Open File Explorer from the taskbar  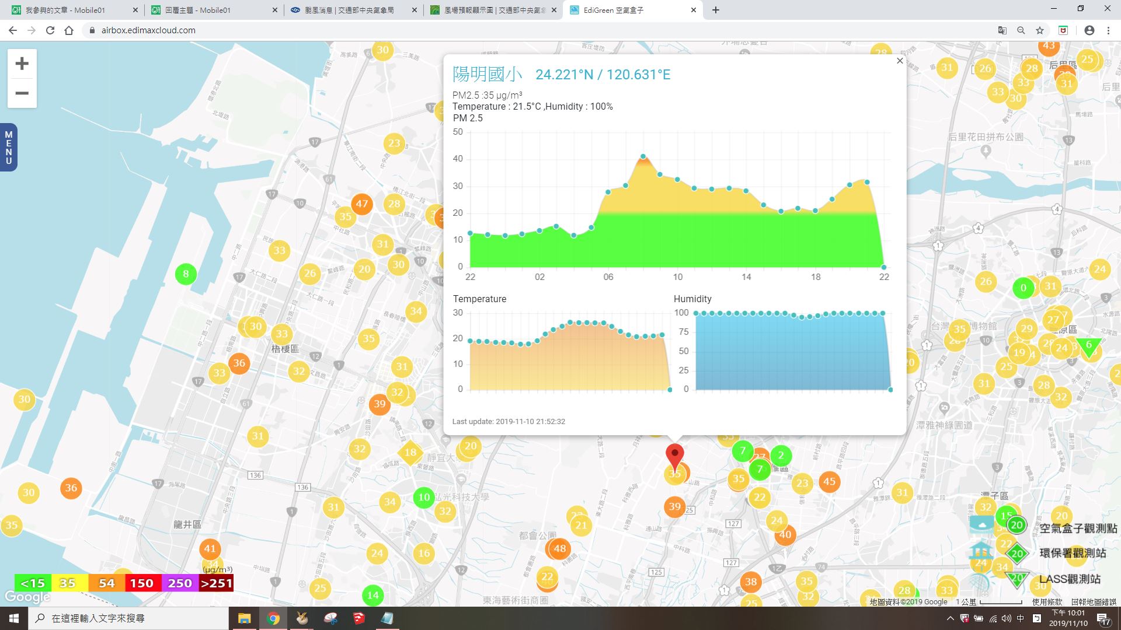pyautogui.click(x=244, y=618)
